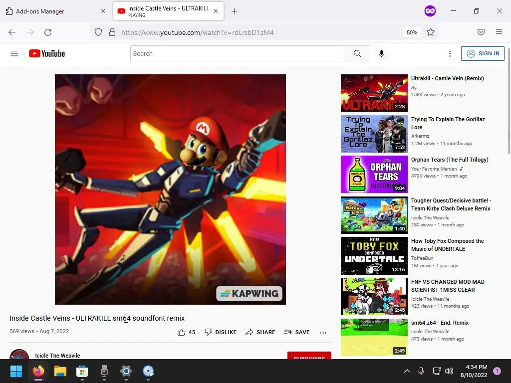Select the Inside Castle Veins tab
Viewport: 511px width, 383px height.
click(x=168, y=11)
